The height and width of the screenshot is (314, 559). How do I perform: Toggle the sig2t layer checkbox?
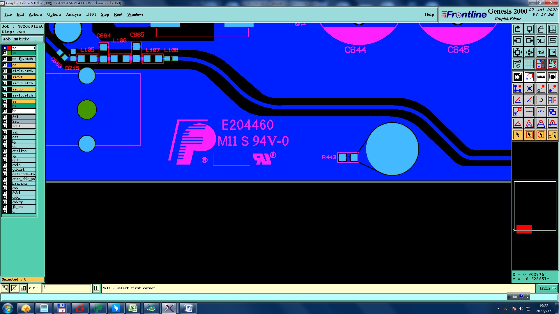click(5, 77)
